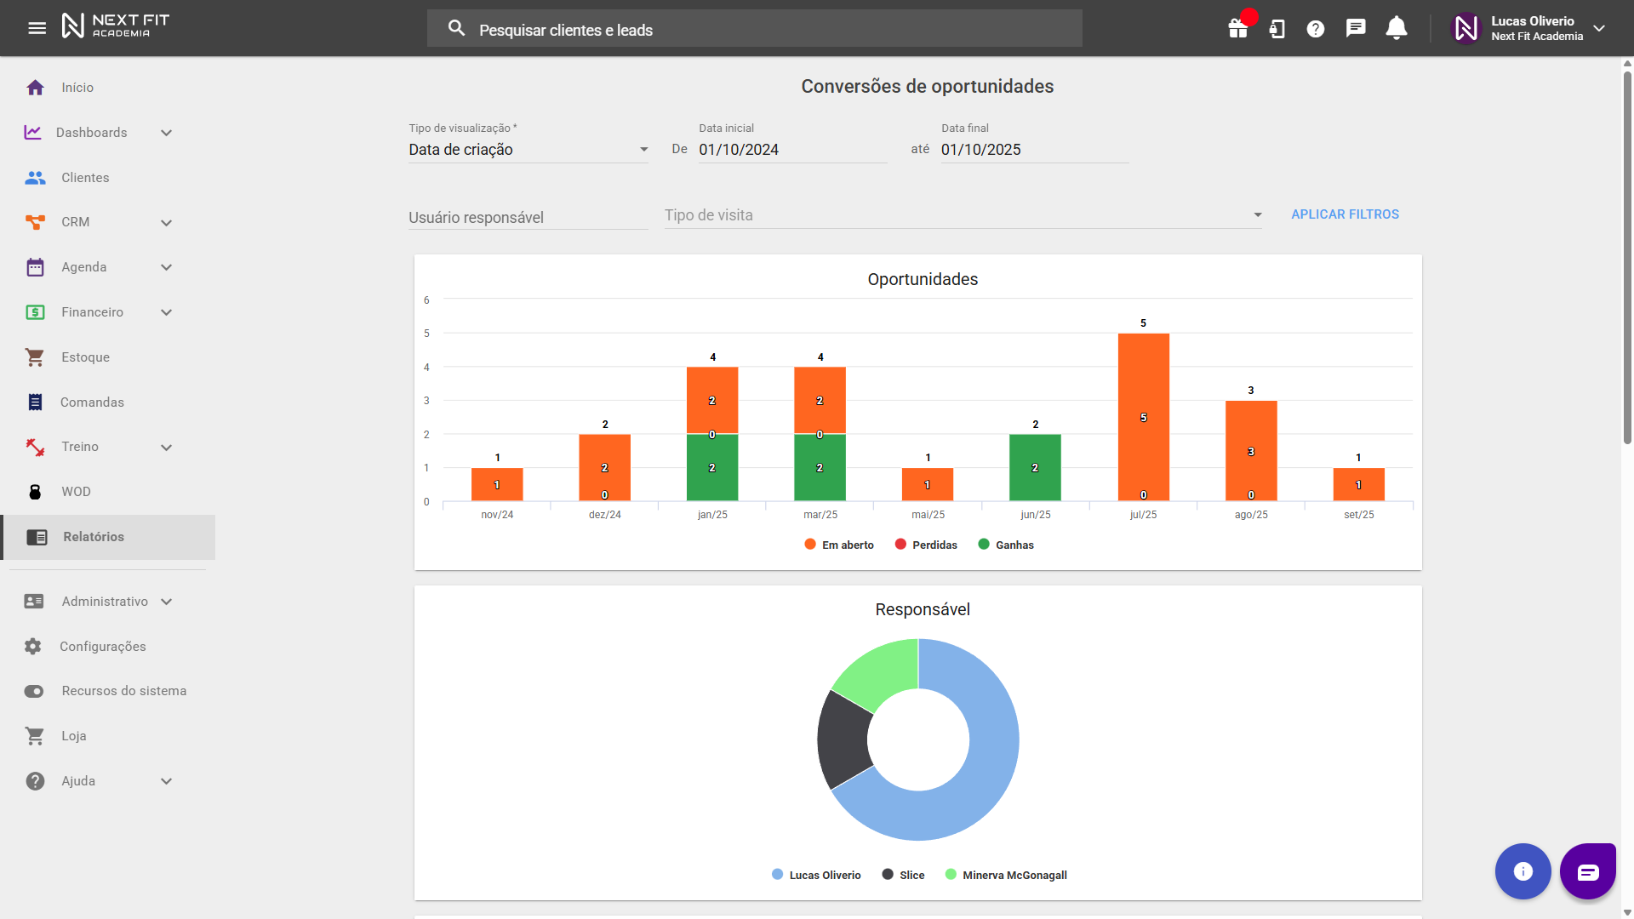The width and height of the screenshot is (1634, 919).
Task: Open the purple chat support bubble
Action: tap(1587, 871)
